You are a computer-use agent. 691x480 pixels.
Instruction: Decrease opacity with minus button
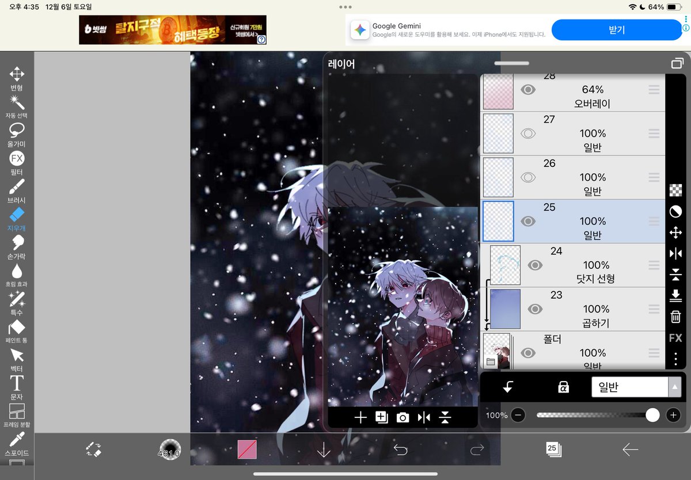[518, 415]
